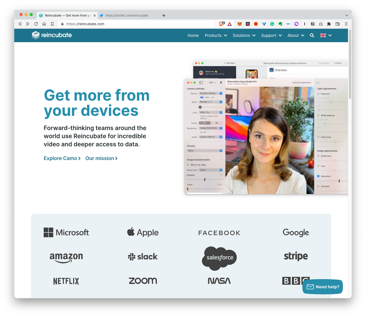
Task: Click the pause preview icon in Camo Studio
Action: point(221,83)
